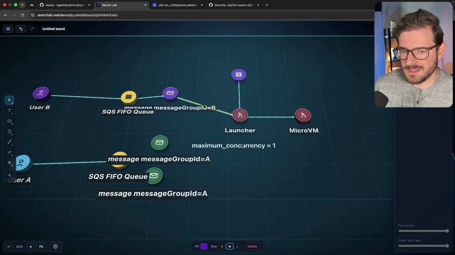Click the green envelope node above messageGroupId=A
This screenshot has width=455, height=255.
coord(160,143)
